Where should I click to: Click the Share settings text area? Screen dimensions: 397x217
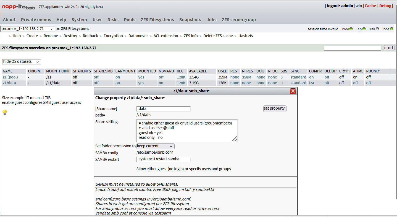point(187,131)
